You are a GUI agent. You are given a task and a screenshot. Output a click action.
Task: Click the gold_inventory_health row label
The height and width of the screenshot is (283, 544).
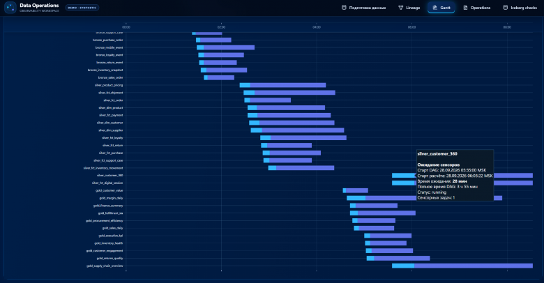click(x=109, y=243)
